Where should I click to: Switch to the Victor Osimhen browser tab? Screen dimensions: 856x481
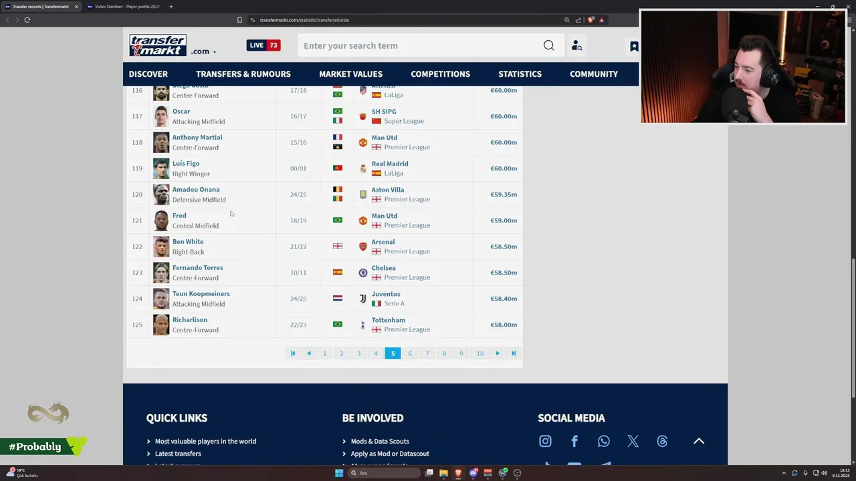pos(124,7)
